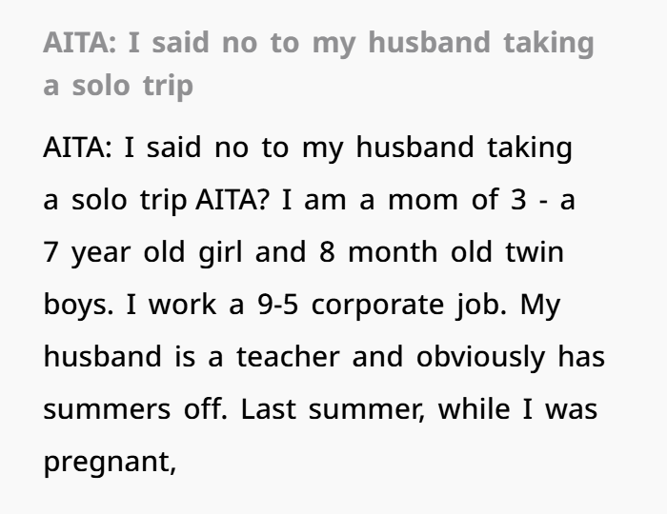Click the word 'AITA:' in the gray title
The height and width of the screenshot is (514, 667).
(x=79, y=43)
